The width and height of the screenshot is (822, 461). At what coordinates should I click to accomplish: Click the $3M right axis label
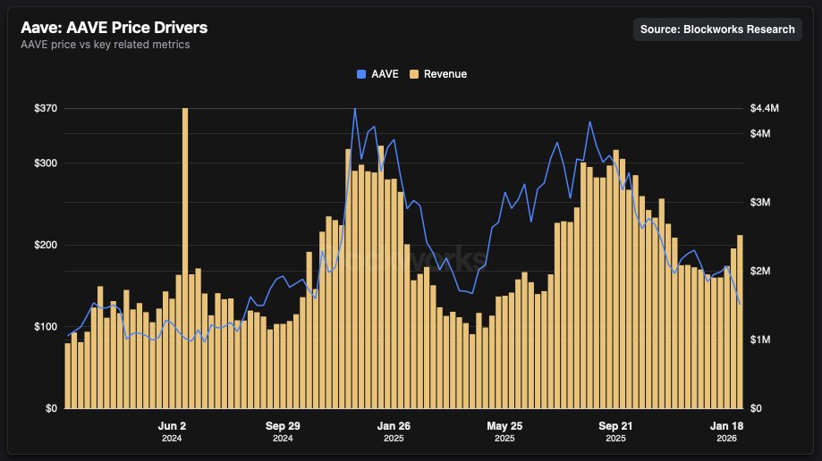click(x=760, y=202)
